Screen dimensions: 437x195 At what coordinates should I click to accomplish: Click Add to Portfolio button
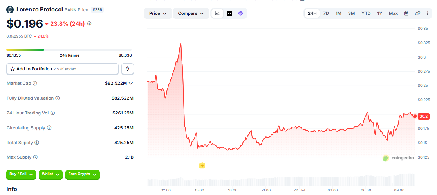point(62,69)
